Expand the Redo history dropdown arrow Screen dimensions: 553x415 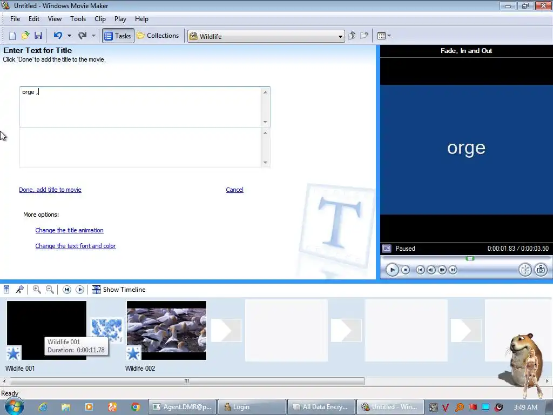93,36
